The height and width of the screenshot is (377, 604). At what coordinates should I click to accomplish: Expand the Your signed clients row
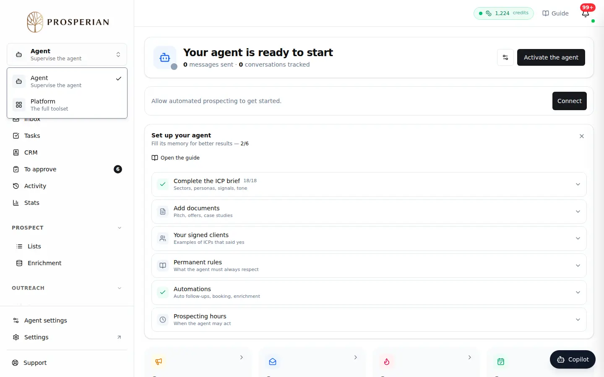(x=369, y=238)
